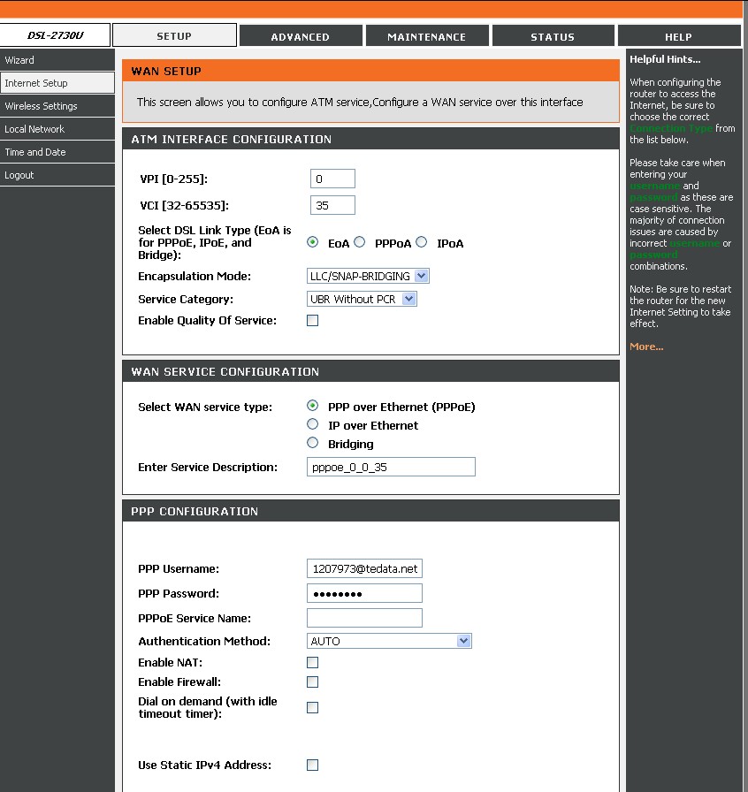
Task: Click the WAN SERVICE CONFIGURATION heading
Action: point(225,372)
